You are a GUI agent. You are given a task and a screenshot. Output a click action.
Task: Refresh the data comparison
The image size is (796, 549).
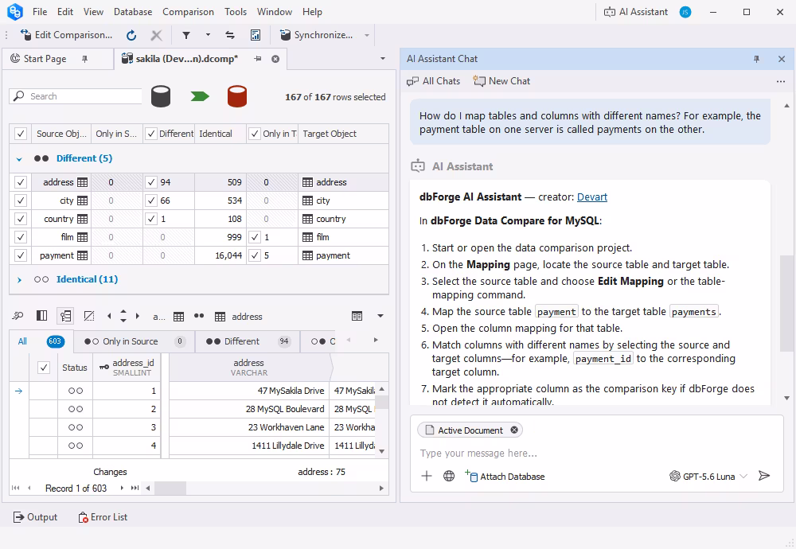(x=131, y=35)
